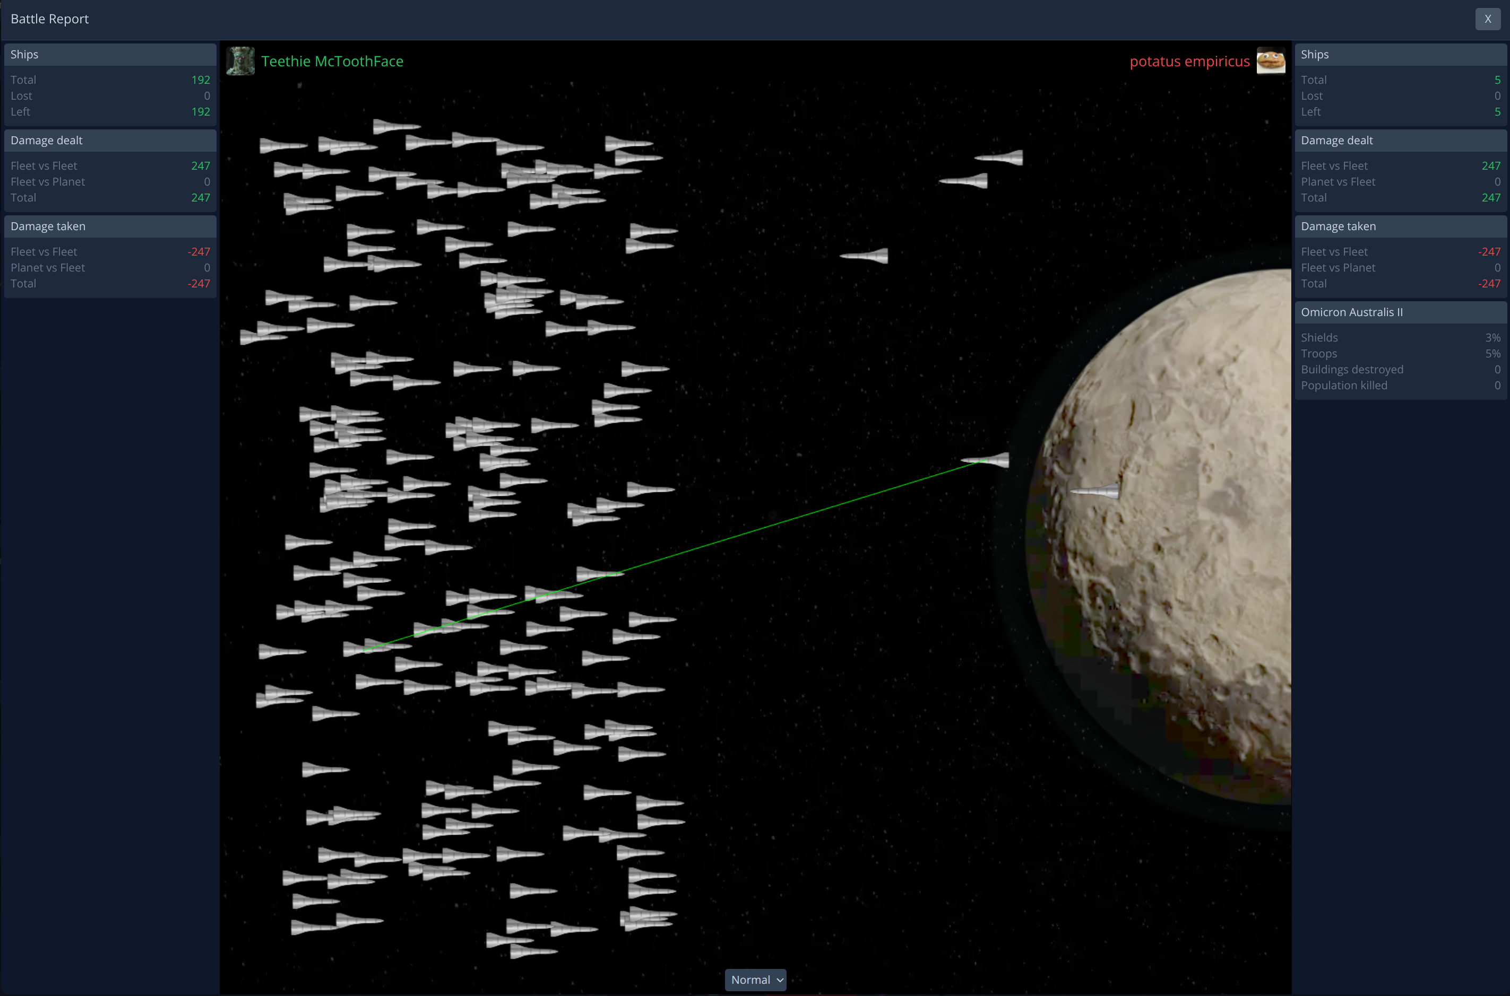Click the Battle Report title text
This screenshot has width=1510, height=996.
pos(49,19)
